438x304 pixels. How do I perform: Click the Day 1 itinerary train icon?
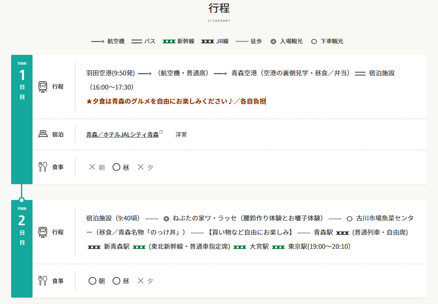tap(43, 86)
